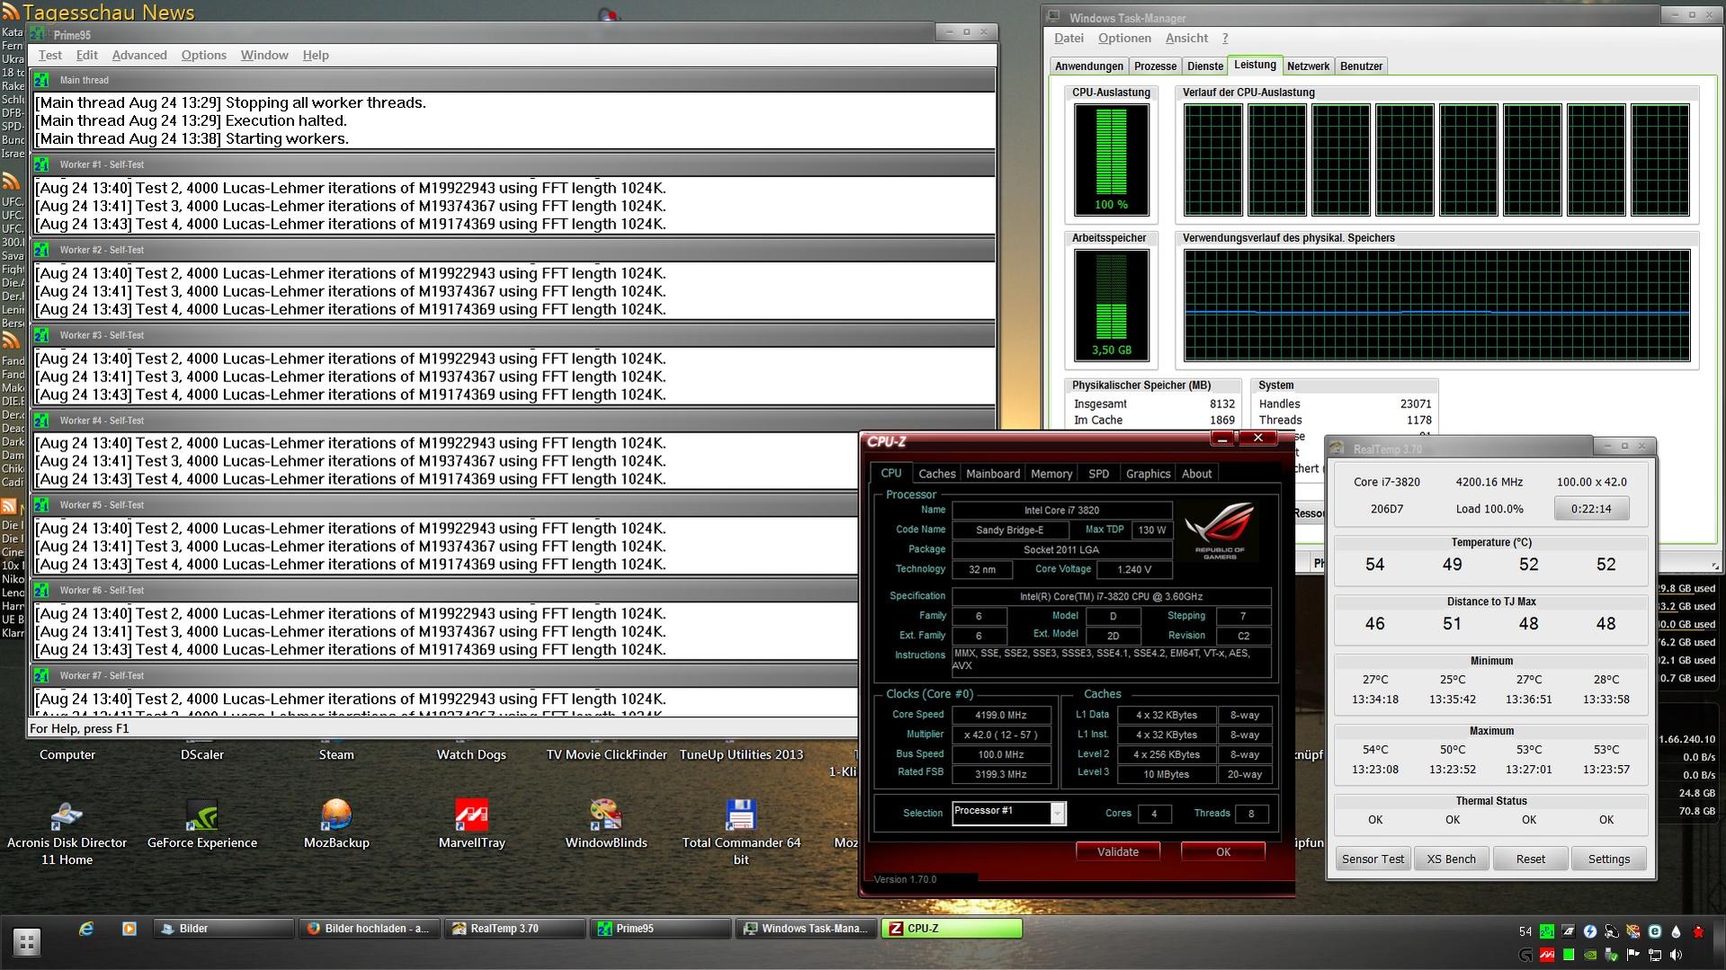
Task: Click the Worker #4 window icon in Prime95
Action: point(41,421)
